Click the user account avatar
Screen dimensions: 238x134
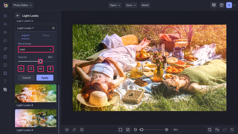tap(229, 5)
